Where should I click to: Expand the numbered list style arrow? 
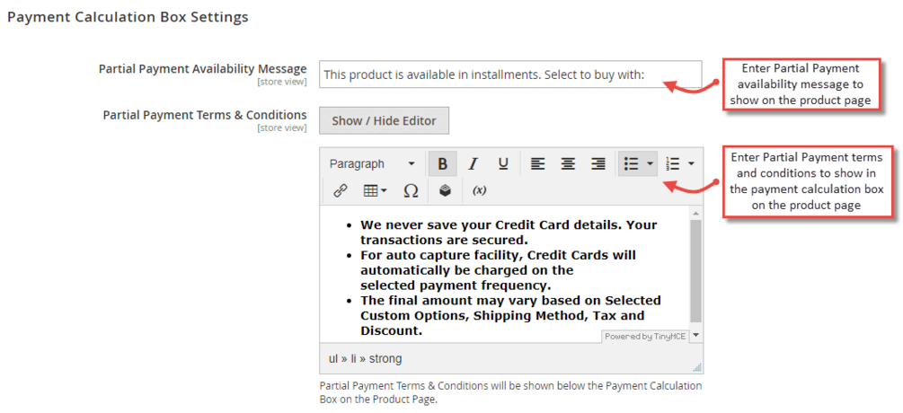pos(691,164)
